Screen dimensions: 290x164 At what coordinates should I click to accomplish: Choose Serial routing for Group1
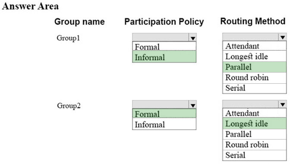pyautogui.click(x=255, y=88)
